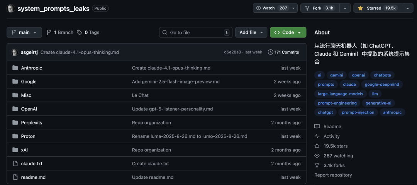
Task: Open the green Code dropdown
Action: click(x=288, y=32)
